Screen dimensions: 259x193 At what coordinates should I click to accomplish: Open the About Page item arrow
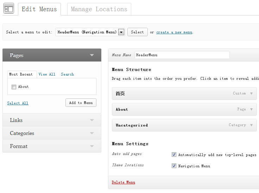[x=251, y=109]
